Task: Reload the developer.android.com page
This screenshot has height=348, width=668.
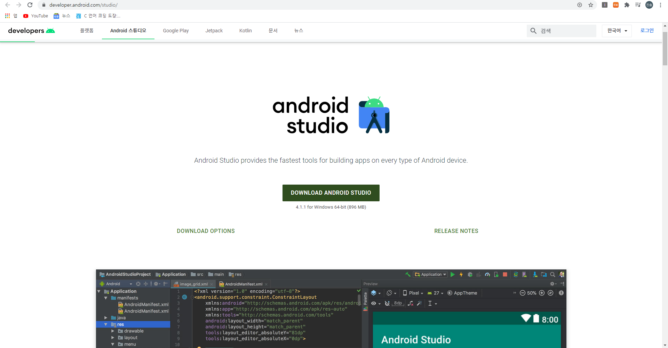Action: [x=30, y=5]
